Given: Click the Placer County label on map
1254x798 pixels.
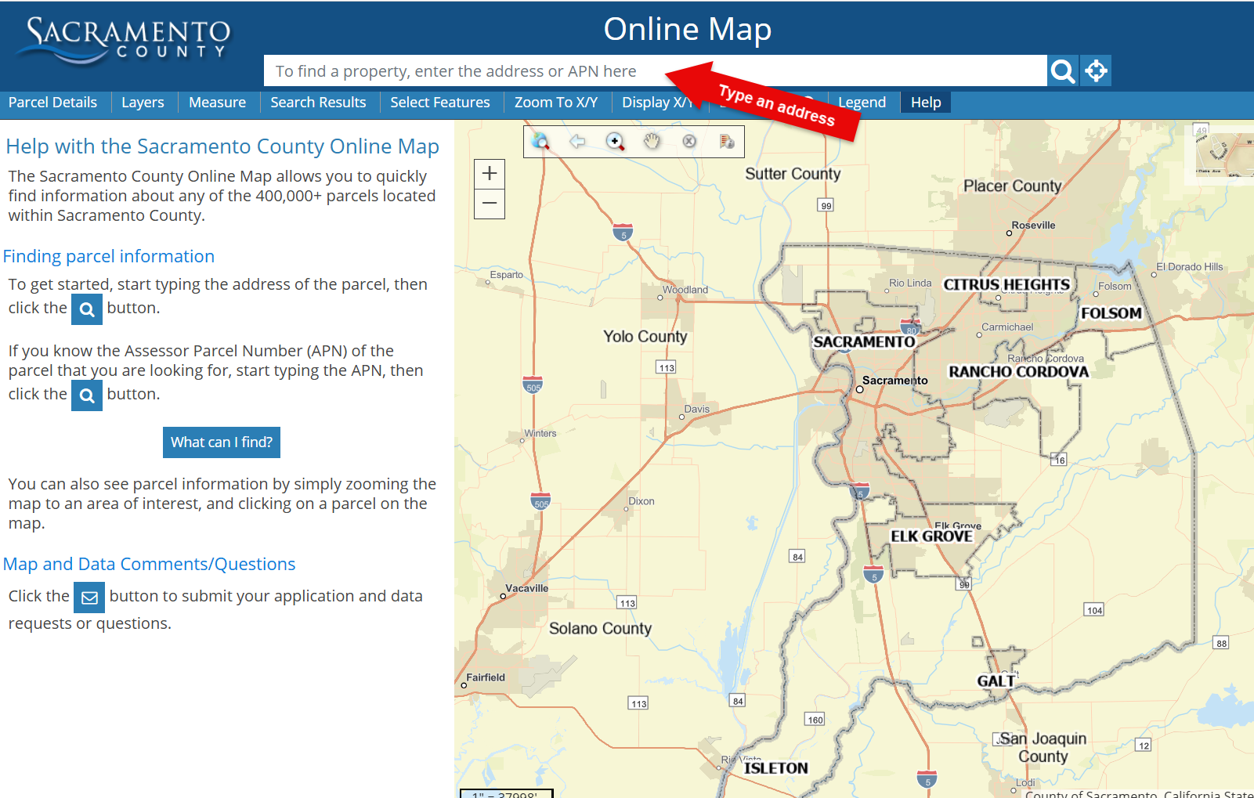Looking at the screenshot, I should (x=1012, y=186).
